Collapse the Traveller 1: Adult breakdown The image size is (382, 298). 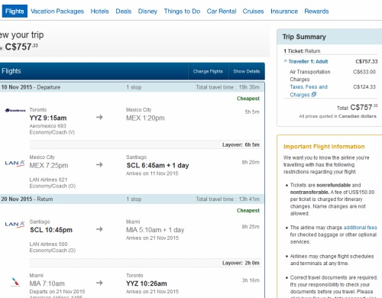click(x=286, y=61)
